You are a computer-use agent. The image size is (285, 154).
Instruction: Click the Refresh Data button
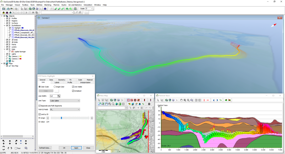pyautogui.click(x=45, y=148)
